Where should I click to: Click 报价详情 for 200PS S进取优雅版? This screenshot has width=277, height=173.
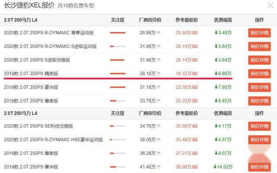coord(259,60)
